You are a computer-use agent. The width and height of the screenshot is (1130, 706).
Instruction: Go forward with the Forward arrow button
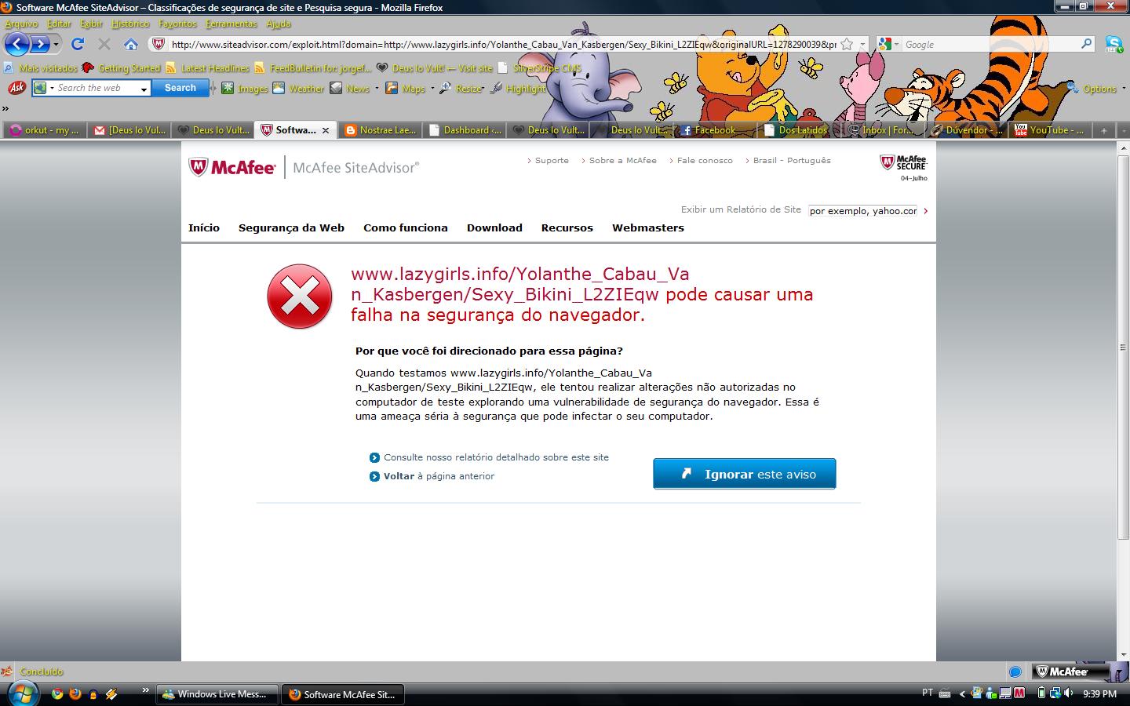(39, 44)
